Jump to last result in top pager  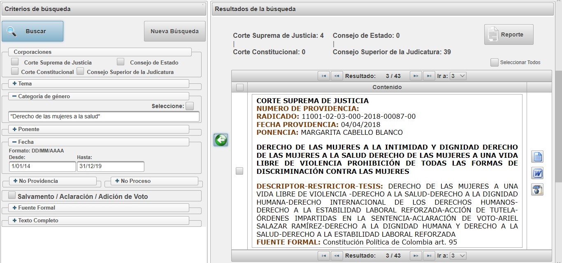429,76
